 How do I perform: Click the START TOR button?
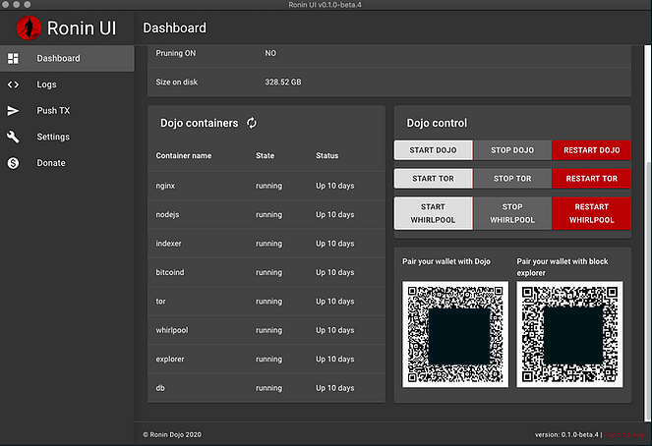click(434, 178)
